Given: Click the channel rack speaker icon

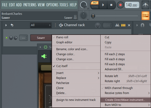Looking at the screenshot, I should [x=61, y=25].
